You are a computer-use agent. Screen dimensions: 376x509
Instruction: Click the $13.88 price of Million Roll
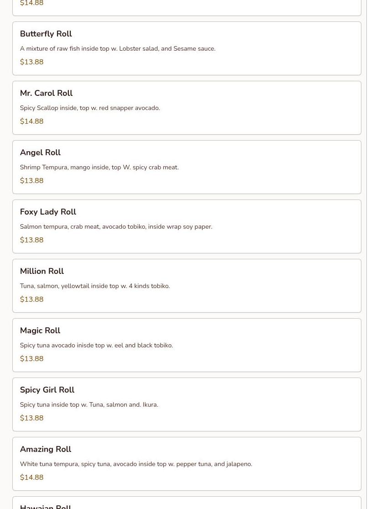[31, 299]
